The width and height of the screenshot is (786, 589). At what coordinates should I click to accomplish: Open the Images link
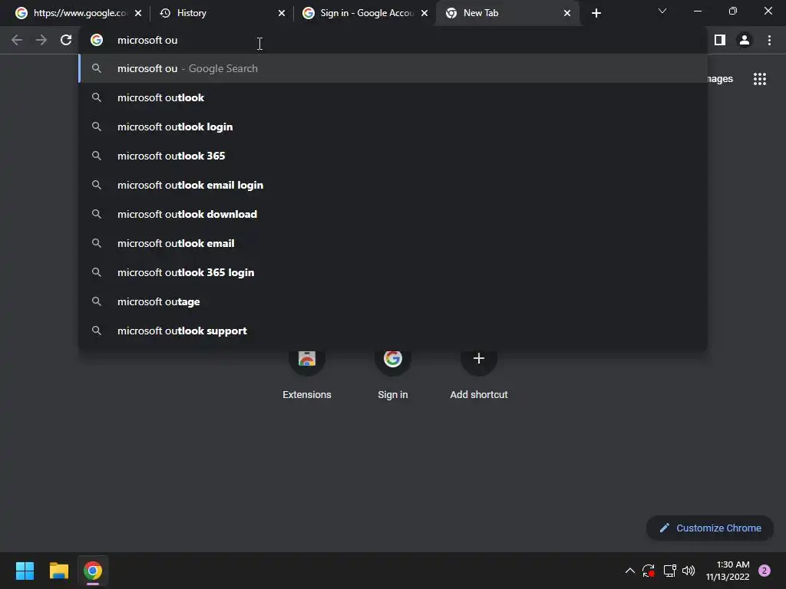point(720,79)
